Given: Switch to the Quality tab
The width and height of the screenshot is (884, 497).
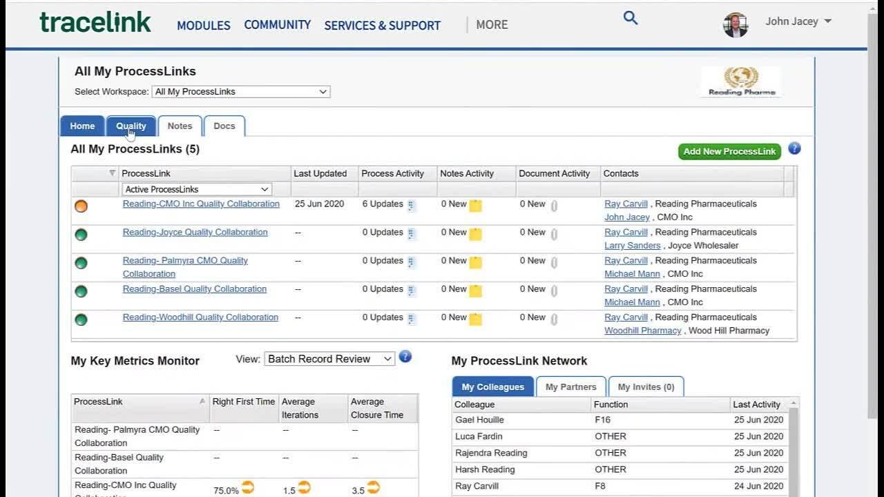Looking at the screenshot, I should [131, 126].
